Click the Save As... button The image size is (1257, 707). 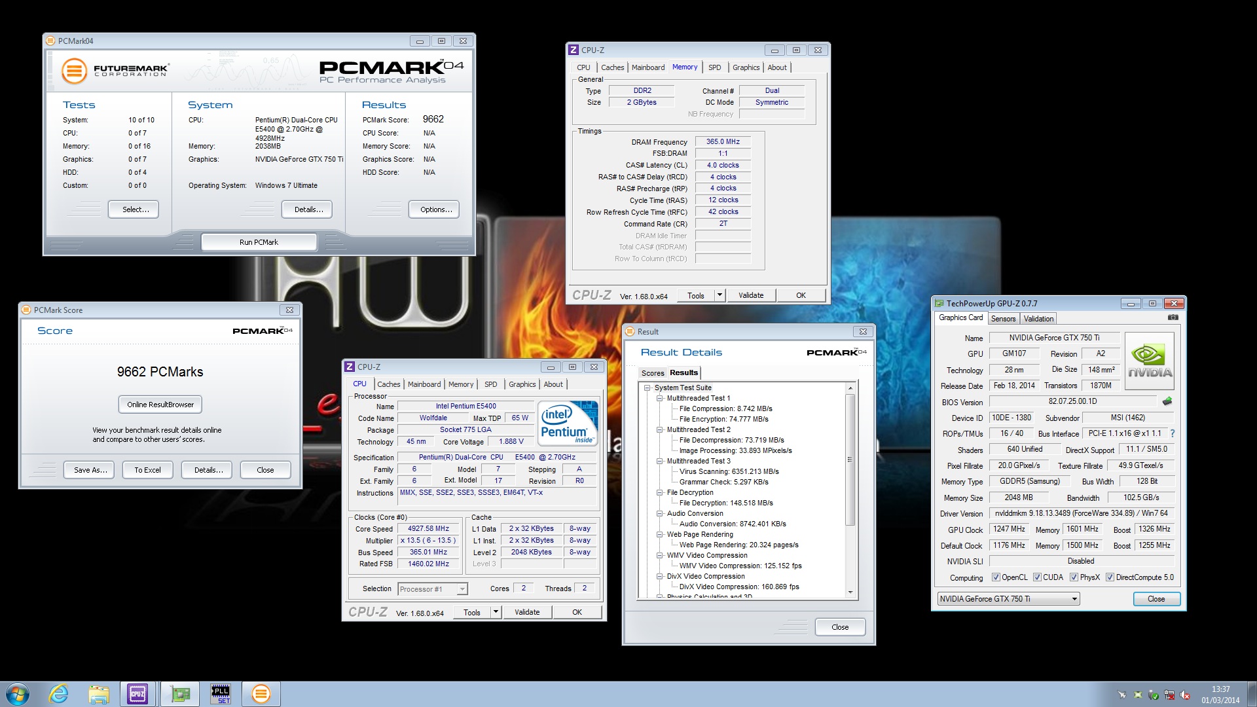pyautogui.click(x=90, y=470)
